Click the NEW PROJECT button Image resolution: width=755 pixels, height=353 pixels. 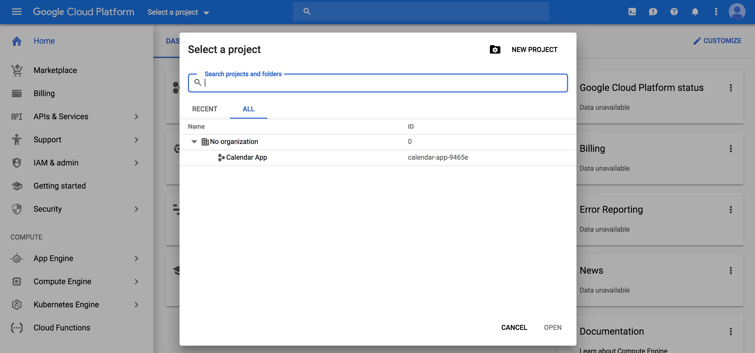click(x=534, y=50)
